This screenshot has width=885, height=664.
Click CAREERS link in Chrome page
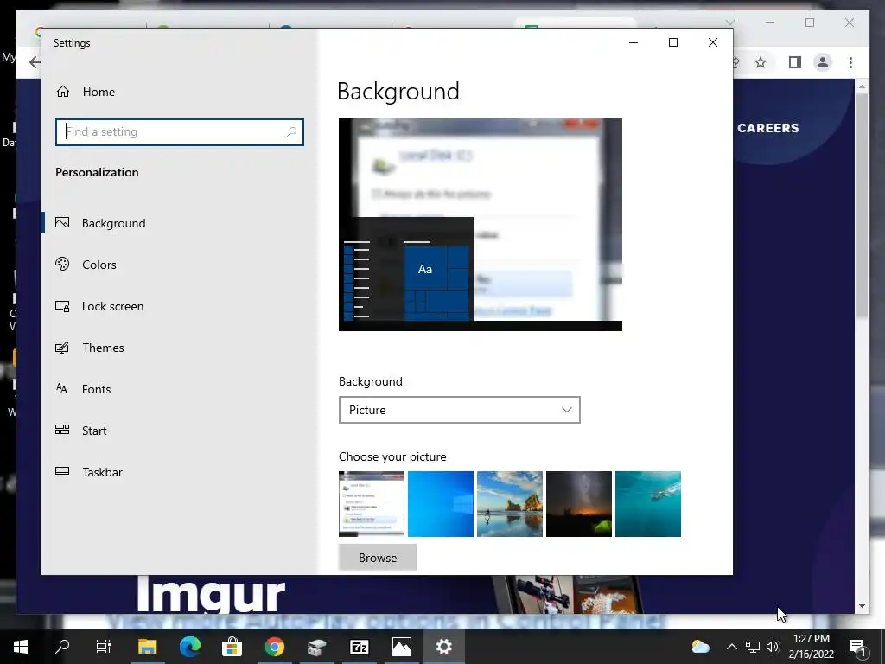[767, 128]
